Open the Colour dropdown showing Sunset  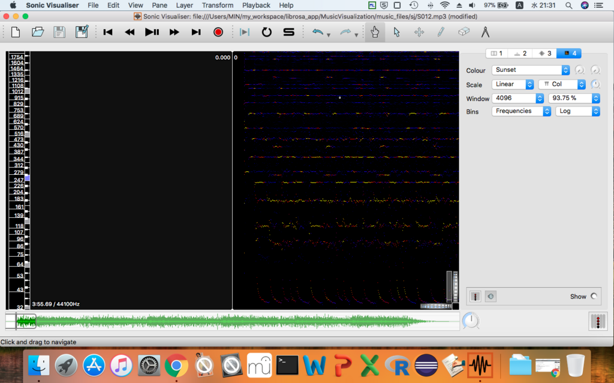531,70
